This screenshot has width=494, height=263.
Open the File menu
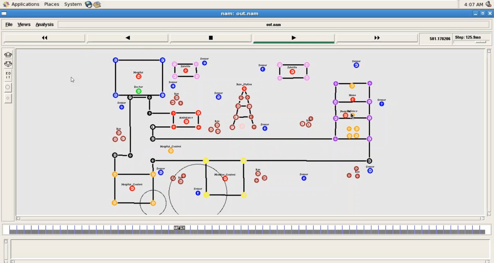click(x=9, y=24)
